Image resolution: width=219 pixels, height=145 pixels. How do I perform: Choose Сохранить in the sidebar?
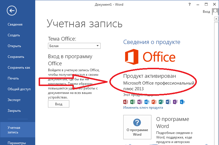[x=16, y=57]
